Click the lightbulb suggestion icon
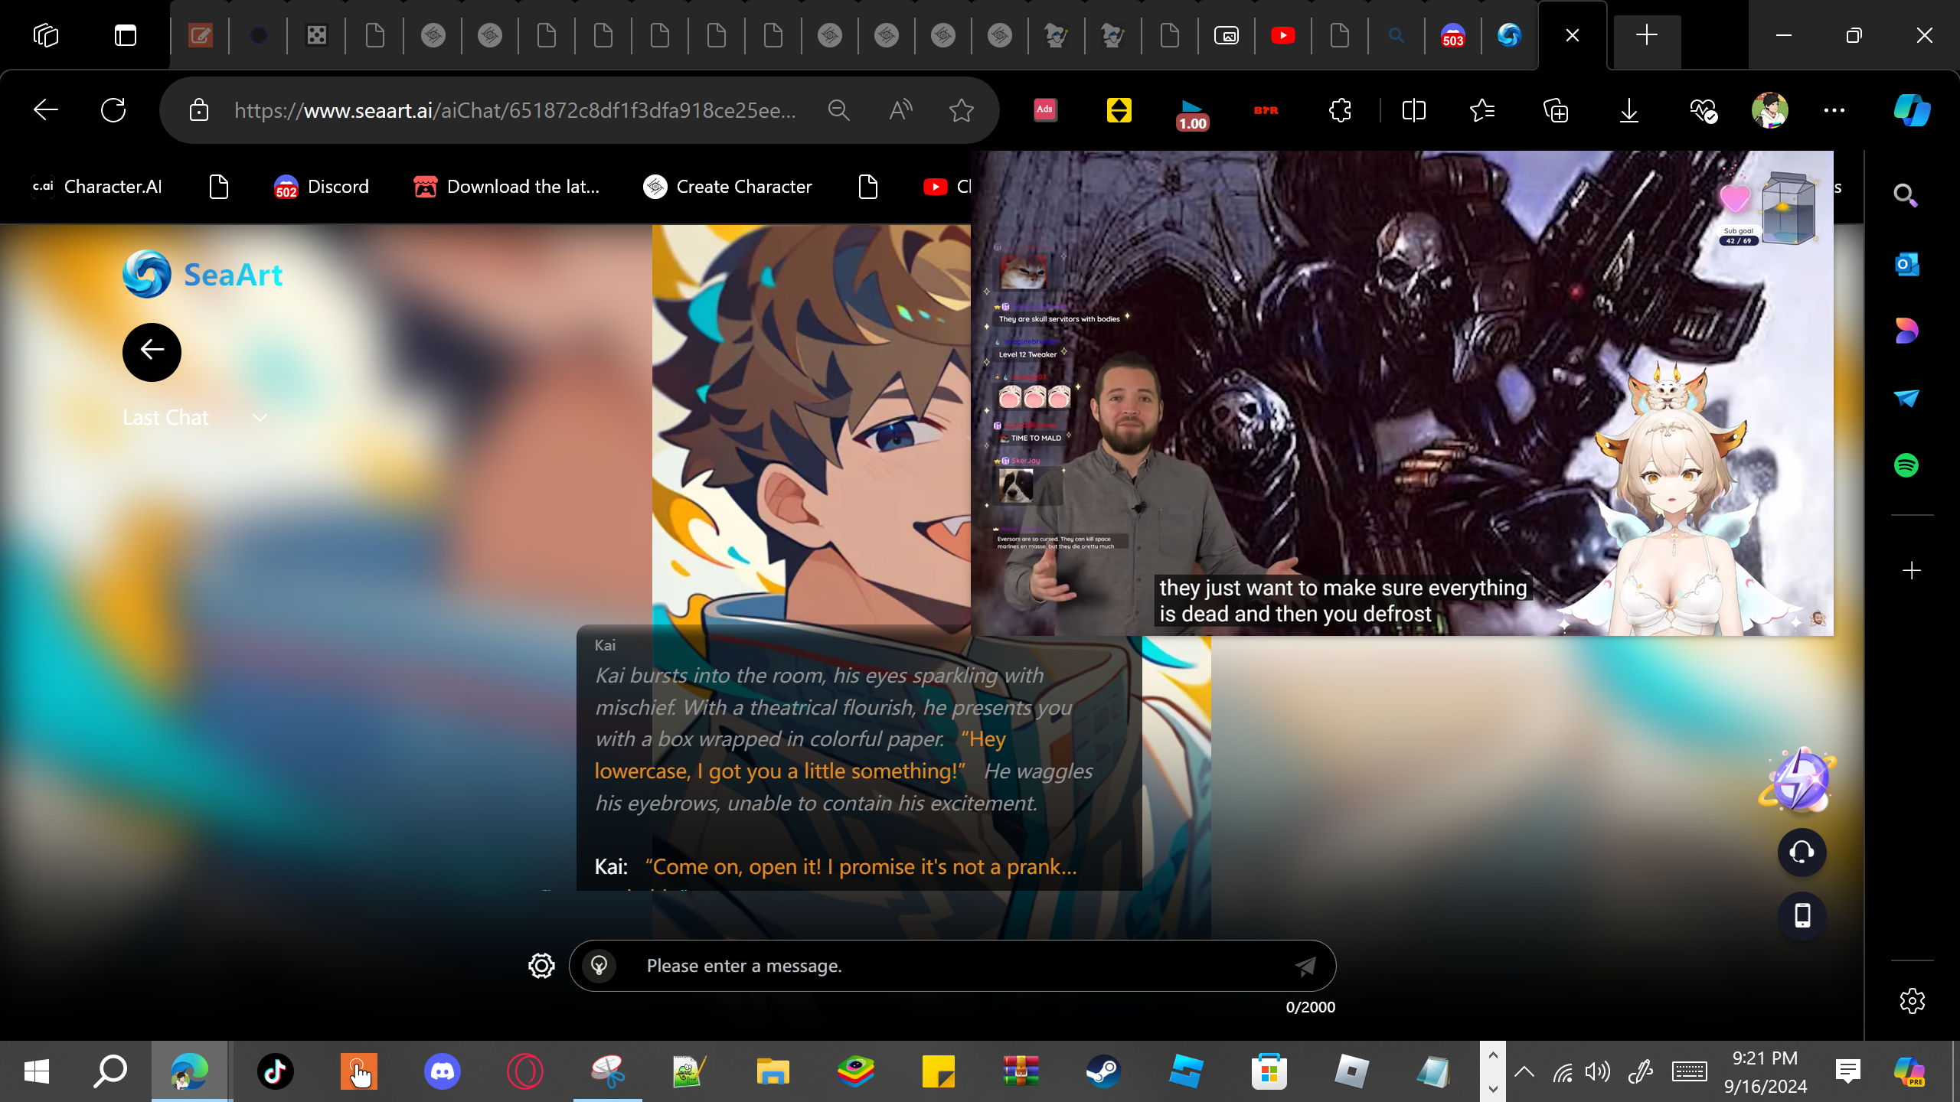 [x=599, y=966]
